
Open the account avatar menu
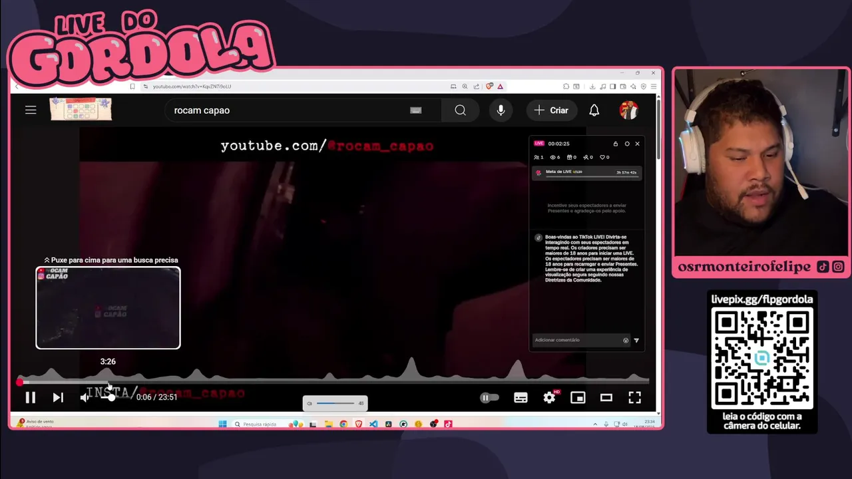tap(628, 110)
